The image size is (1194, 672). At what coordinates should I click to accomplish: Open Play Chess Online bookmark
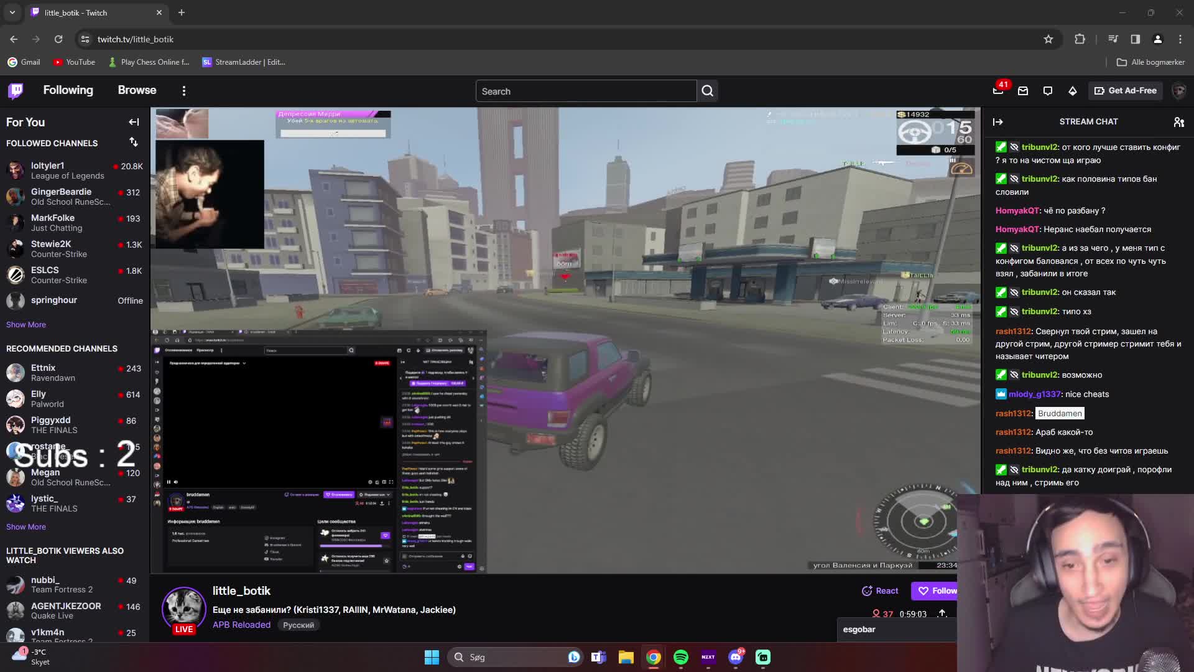click(x=149, y=62)
